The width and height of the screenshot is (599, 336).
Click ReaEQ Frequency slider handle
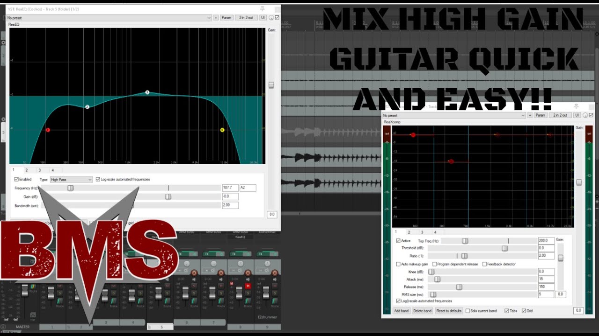point(70,188)
